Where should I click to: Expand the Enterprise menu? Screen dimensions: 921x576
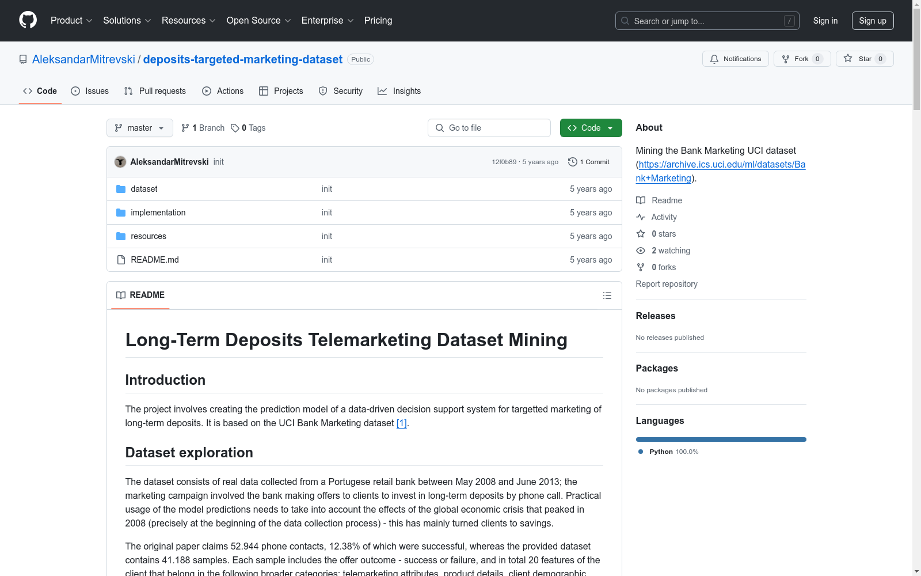328,21
